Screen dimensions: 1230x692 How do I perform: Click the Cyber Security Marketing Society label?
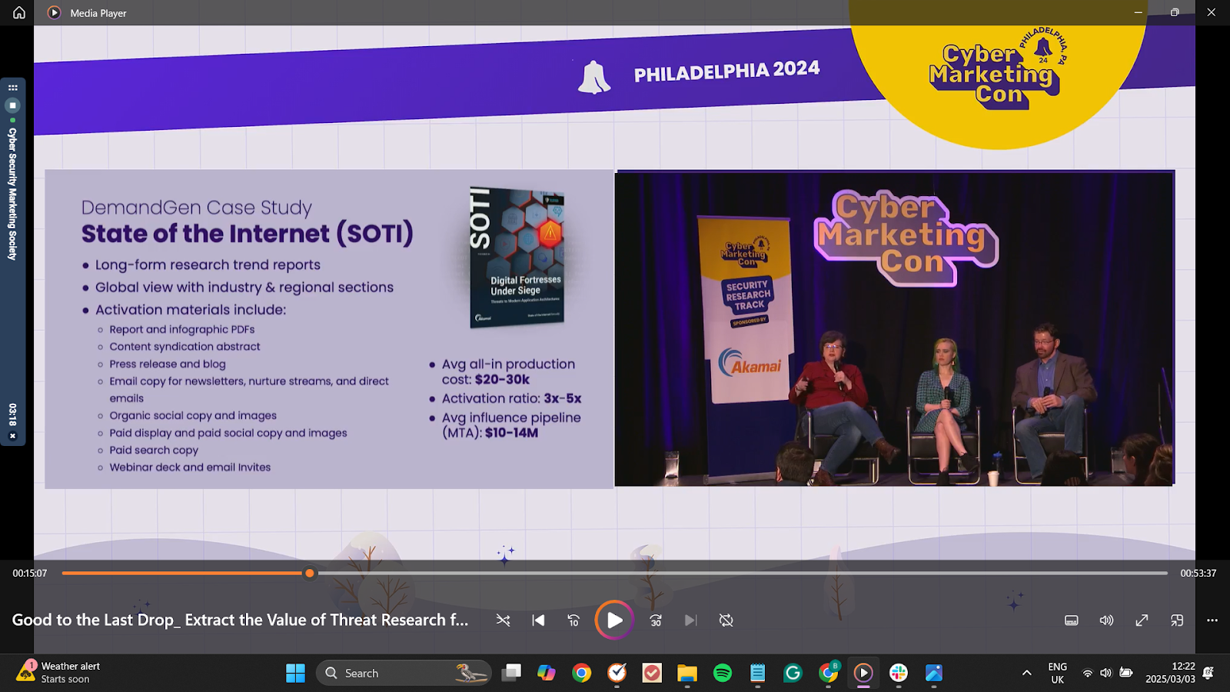[x=12, y=194]
